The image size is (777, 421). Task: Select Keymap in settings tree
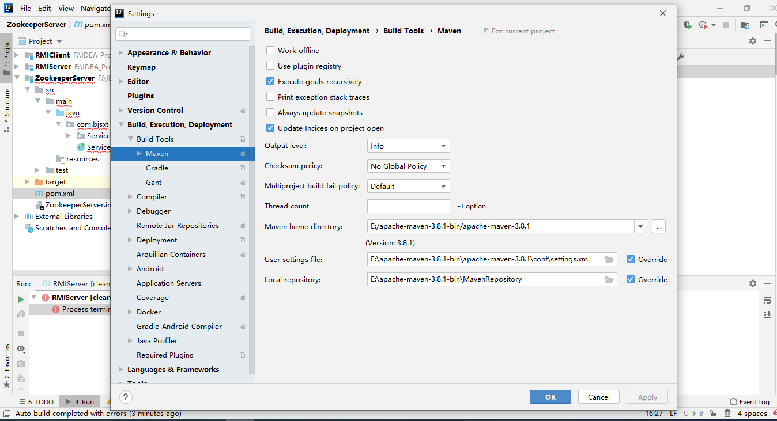(x=141, y=67)
